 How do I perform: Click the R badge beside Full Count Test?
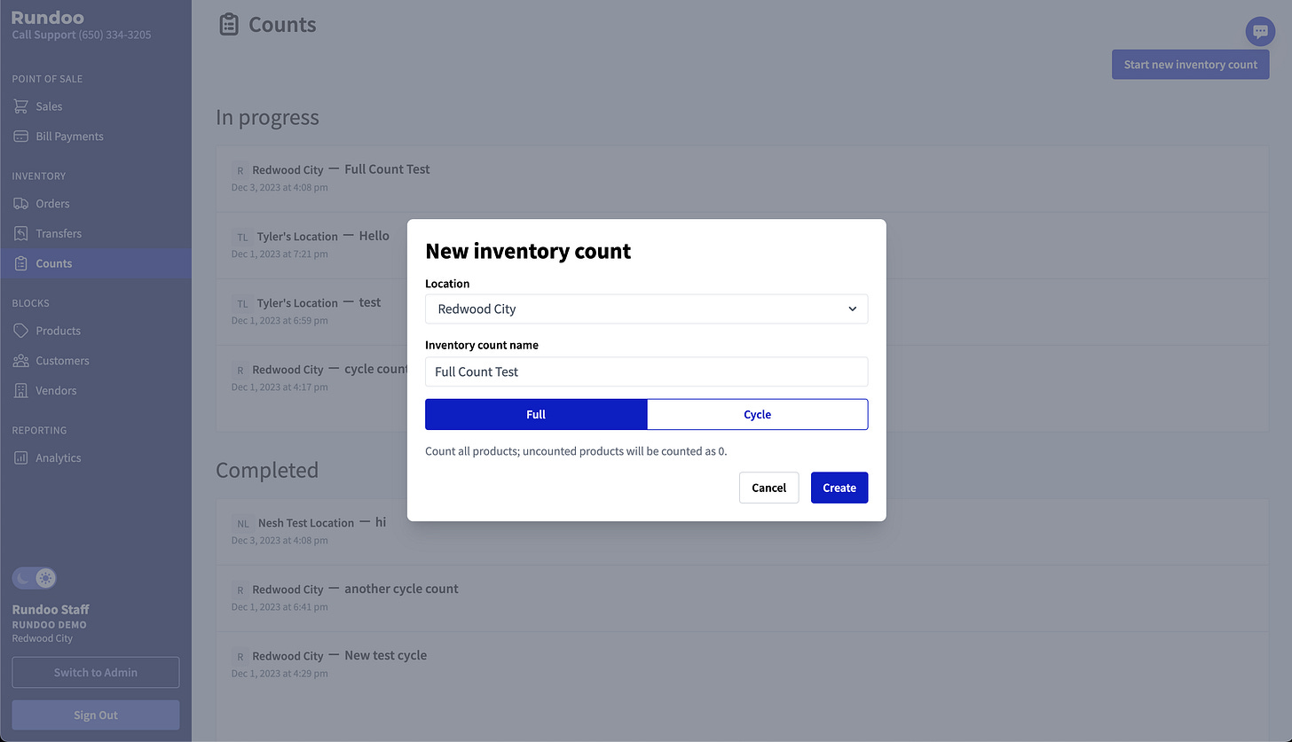click(240, 170)
